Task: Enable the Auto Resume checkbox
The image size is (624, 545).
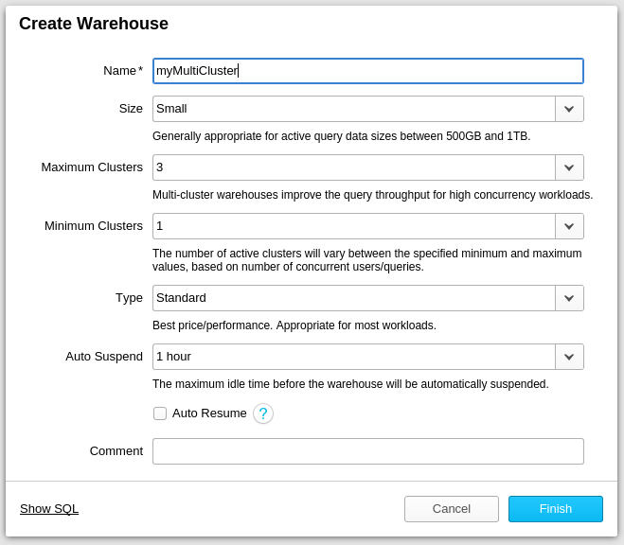Action: click(160, 413)
